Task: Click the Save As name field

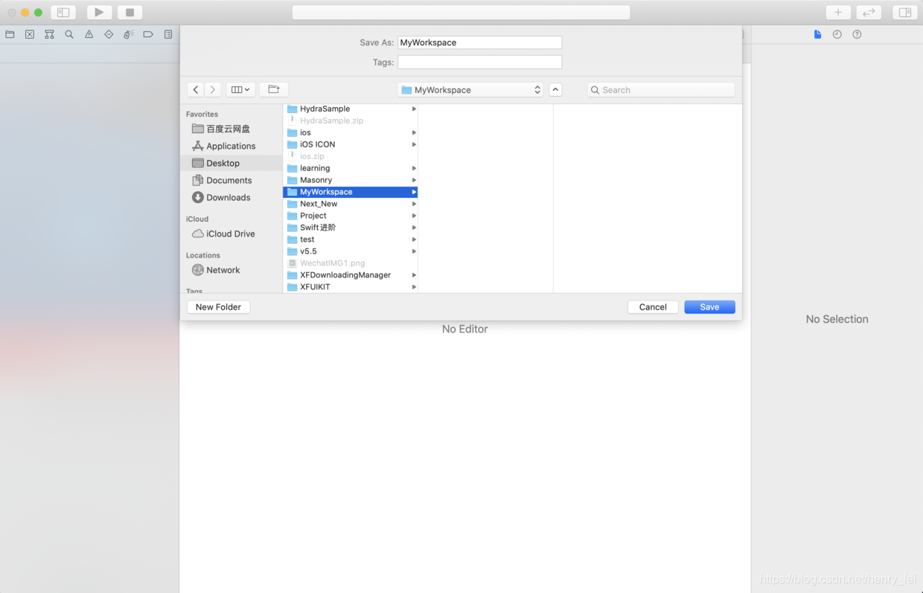Action: [x=479, y=42]
